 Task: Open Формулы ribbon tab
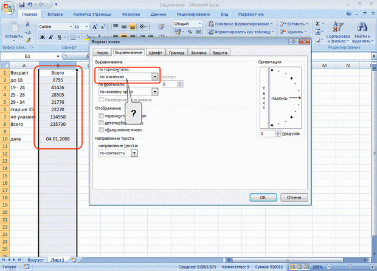[131, 14]
